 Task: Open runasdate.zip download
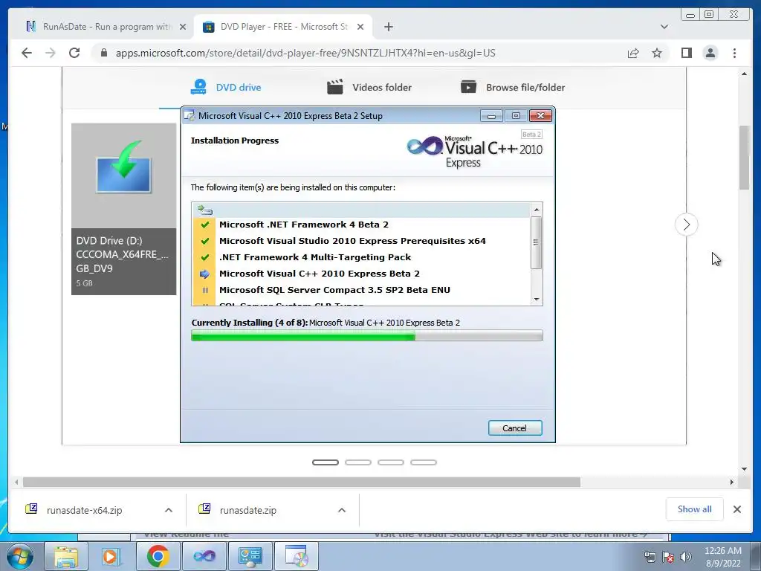[248, 510]
